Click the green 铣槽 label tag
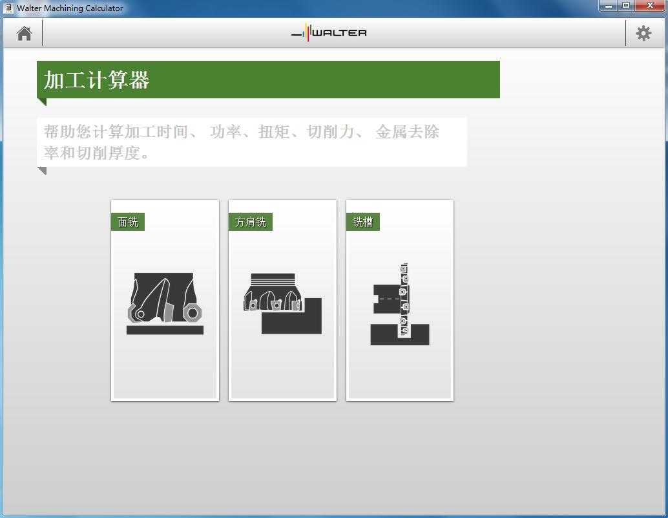Image resolution: width=668 pixels, height=518 pixels. click(363, 221)
